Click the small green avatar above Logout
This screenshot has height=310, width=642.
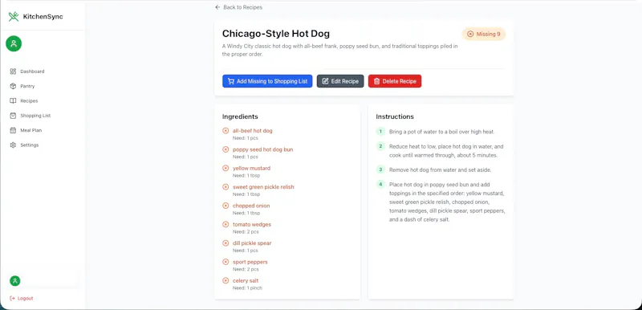[x=14, y=281]
